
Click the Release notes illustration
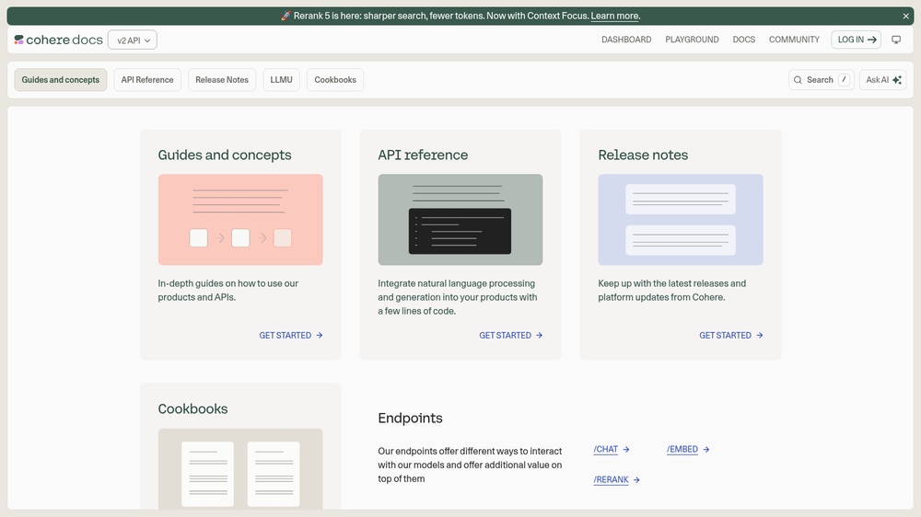coord(681,220)
